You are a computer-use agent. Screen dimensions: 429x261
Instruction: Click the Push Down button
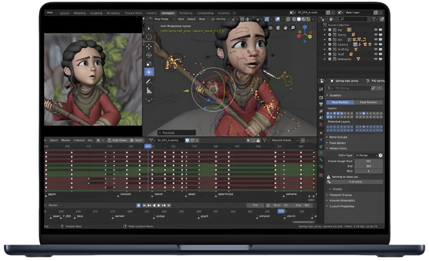coord(118,140)
